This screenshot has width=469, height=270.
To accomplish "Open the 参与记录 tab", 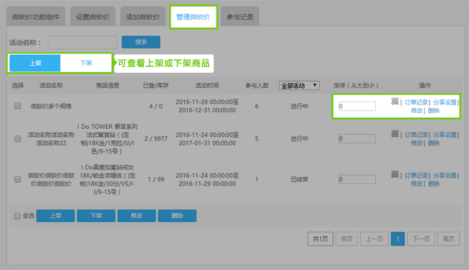I will [x=240, y=17].
